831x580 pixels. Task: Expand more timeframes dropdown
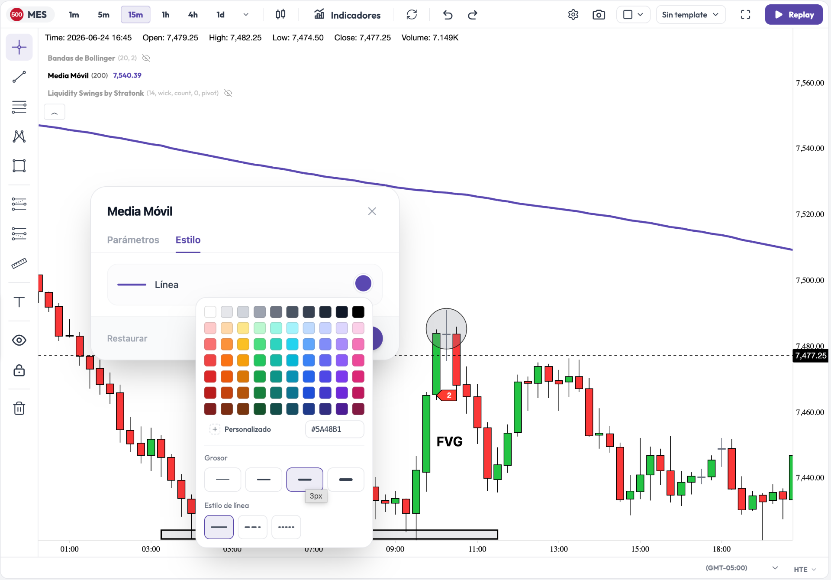[x=246, y=15]
